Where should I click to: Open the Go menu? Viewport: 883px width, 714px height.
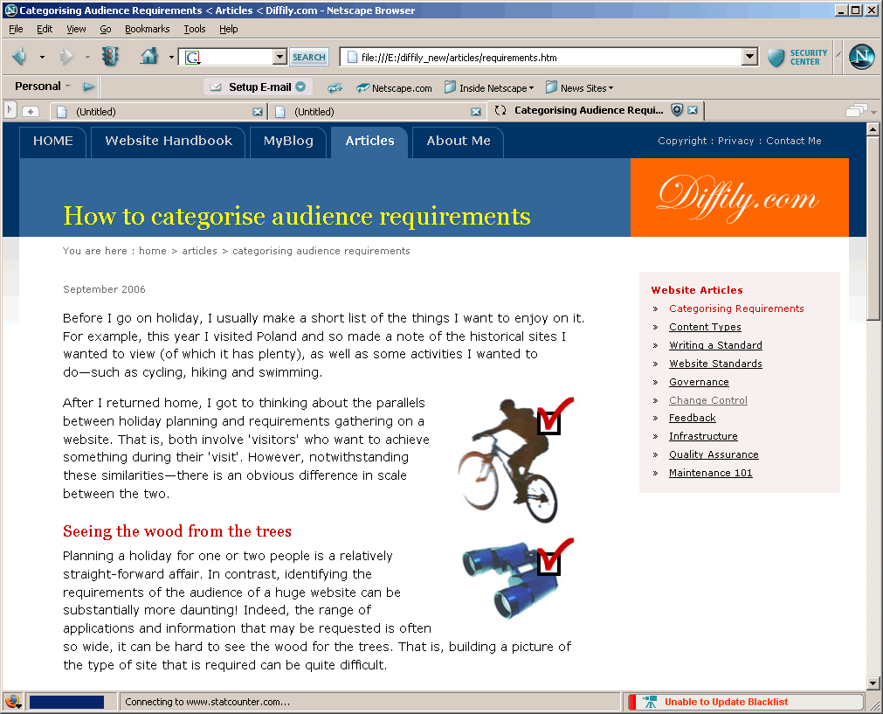[x=106, y=29]
